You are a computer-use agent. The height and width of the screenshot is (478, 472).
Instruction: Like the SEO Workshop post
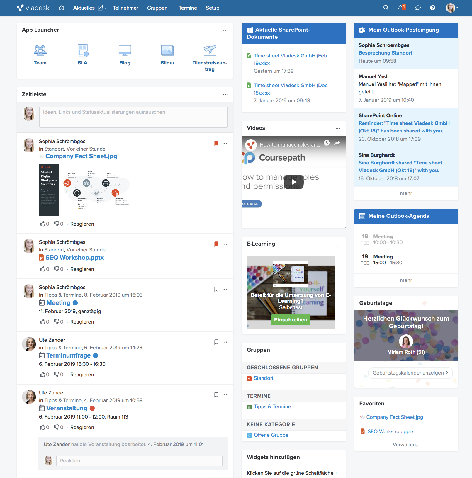click(43, 269)
